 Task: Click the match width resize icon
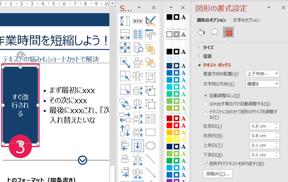point(125,34)
